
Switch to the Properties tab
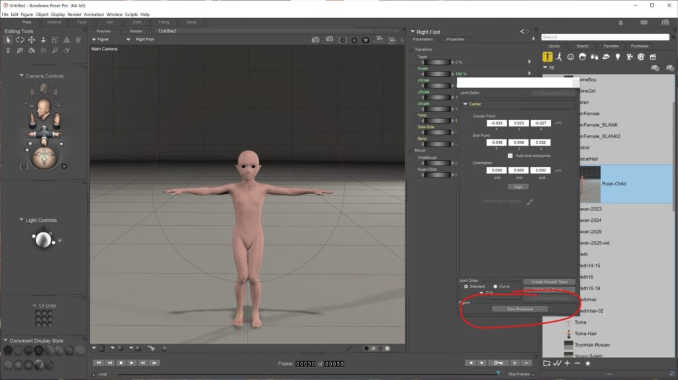(455, 39)
